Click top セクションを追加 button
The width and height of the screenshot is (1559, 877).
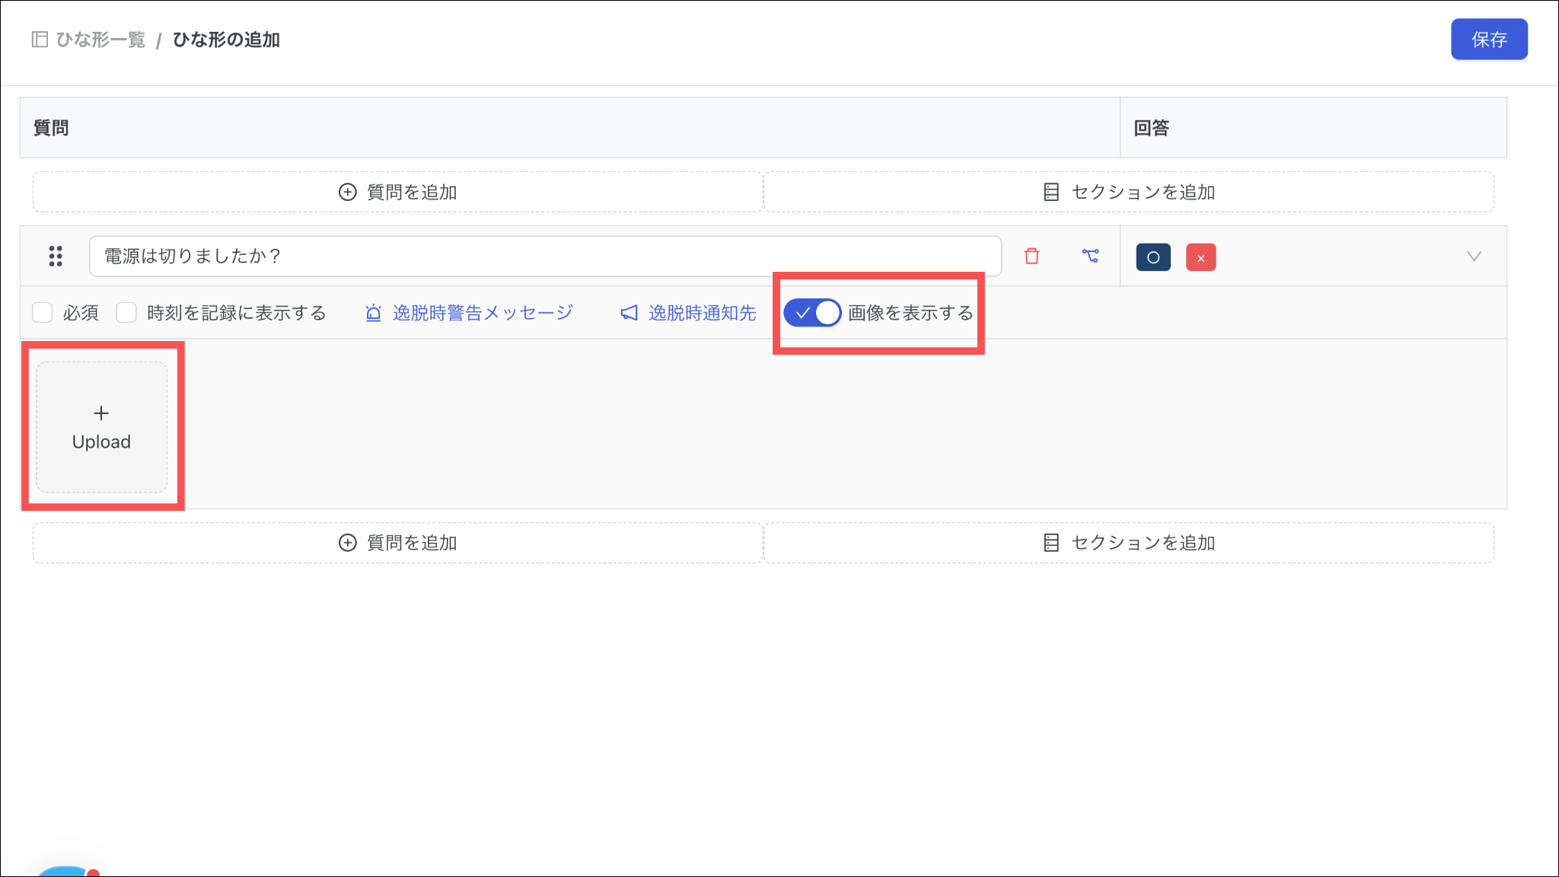[1129, 192]
